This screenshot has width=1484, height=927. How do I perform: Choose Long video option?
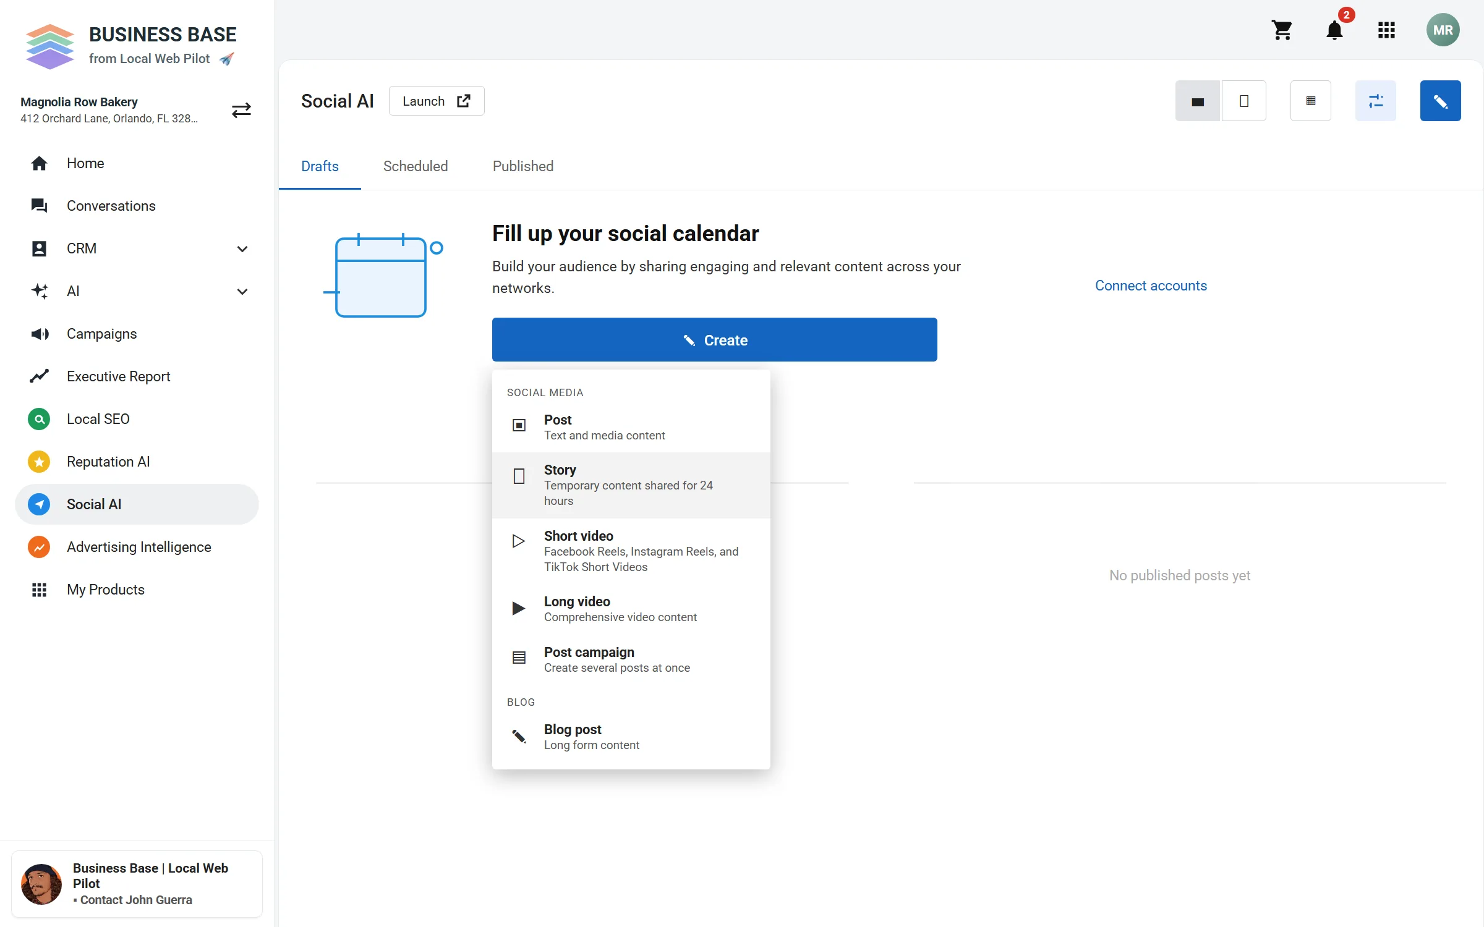pyautogui.click(x=631, y=609)
